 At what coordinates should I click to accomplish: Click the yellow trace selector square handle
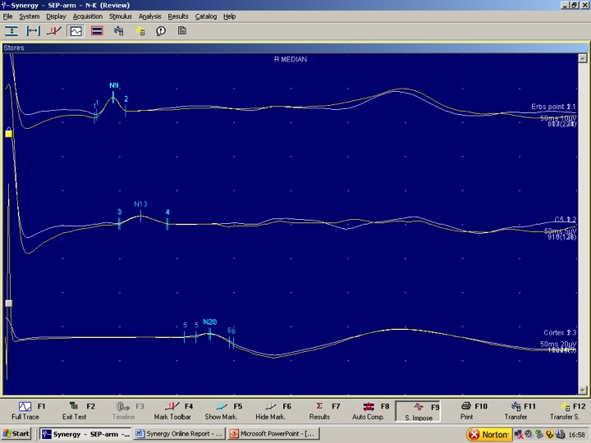[x=9, y=134]
